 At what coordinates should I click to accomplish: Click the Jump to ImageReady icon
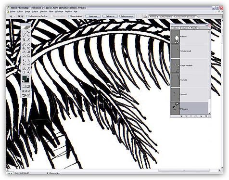click(x=26, y=95)
